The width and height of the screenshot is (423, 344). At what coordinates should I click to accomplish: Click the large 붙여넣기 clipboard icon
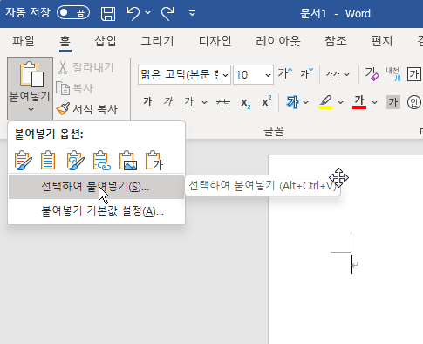point(31,75)
